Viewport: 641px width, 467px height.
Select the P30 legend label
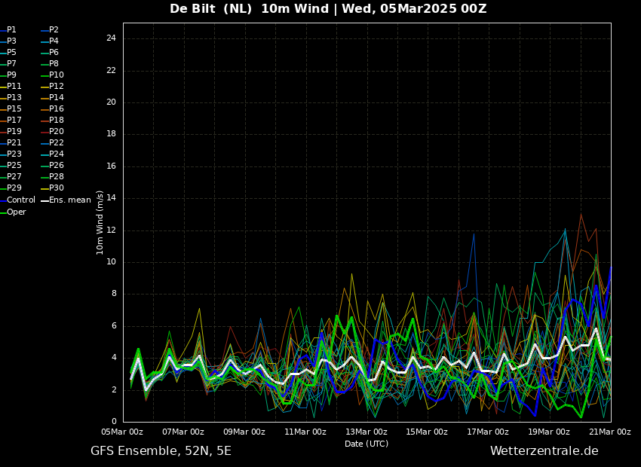[57, 188]
